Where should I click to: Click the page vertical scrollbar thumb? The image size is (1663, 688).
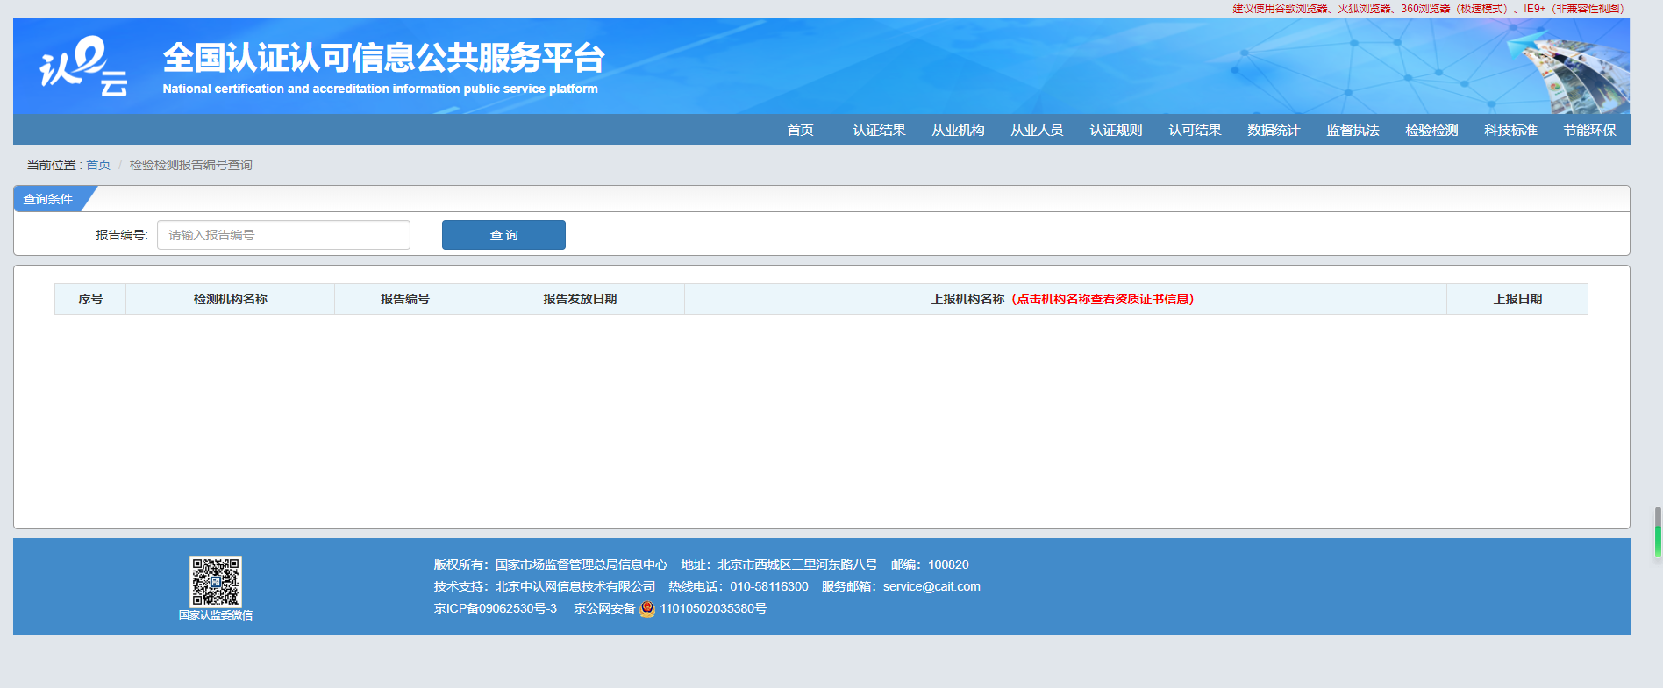pos(1657,531)
